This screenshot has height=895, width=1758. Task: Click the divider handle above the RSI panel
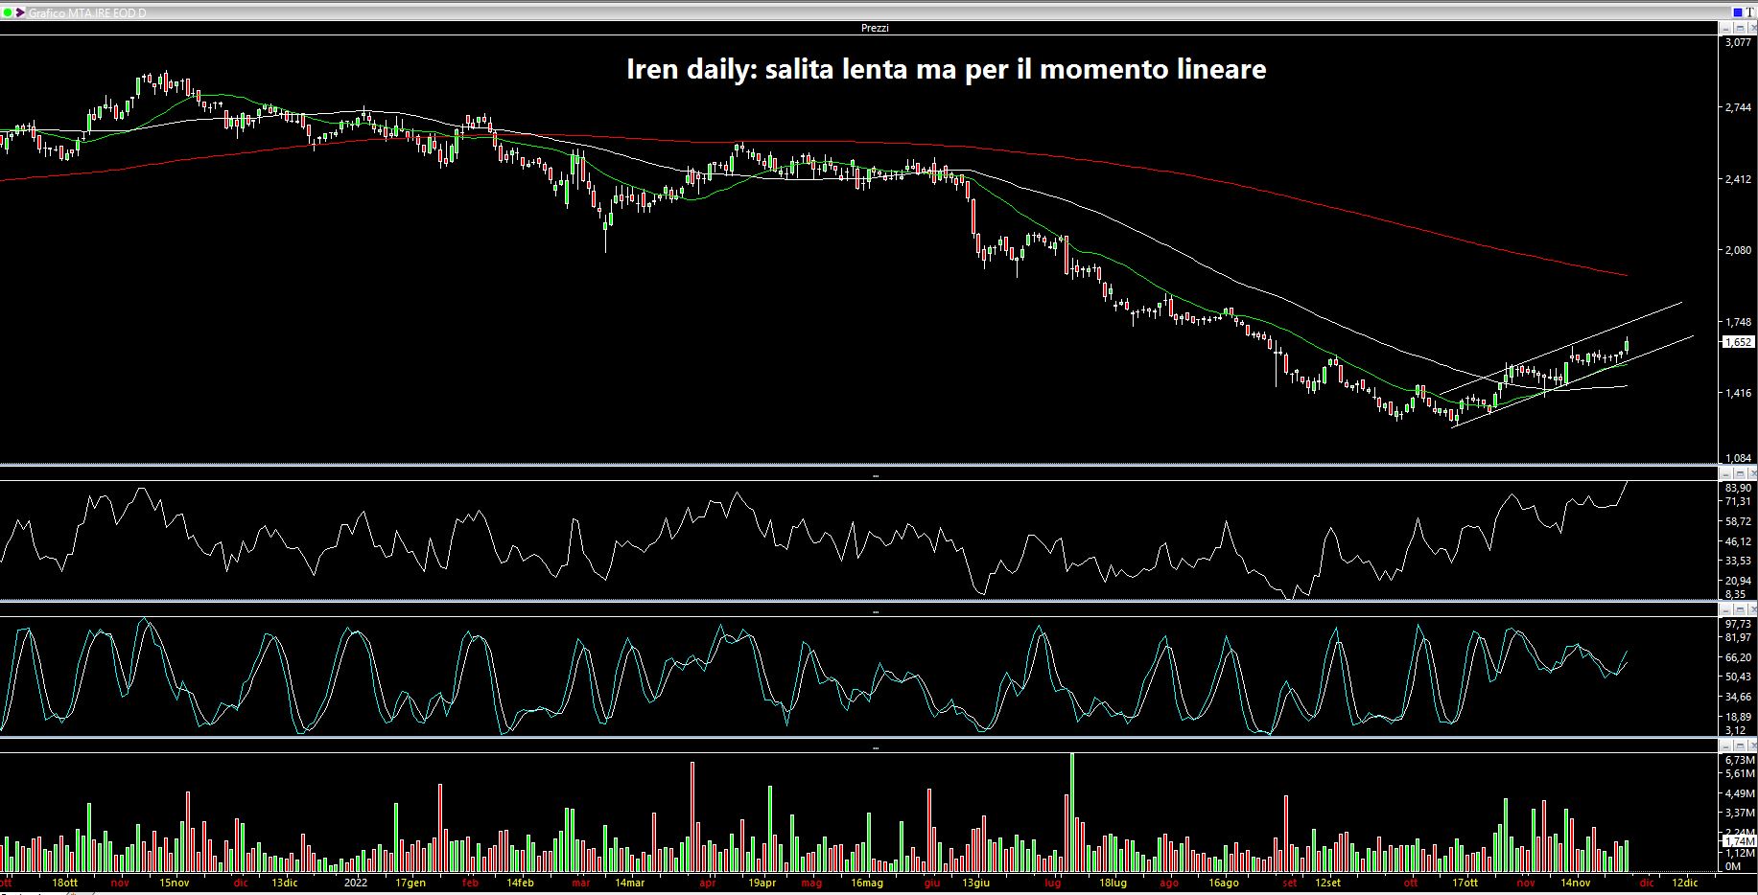point(875,475)
